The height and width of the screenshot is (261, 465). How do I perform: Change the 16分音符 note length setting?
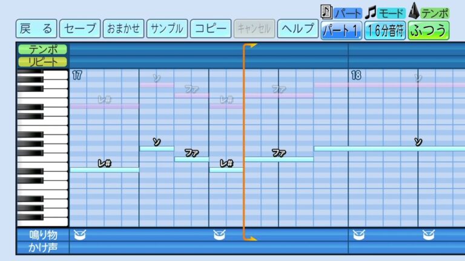pos(385,30)
